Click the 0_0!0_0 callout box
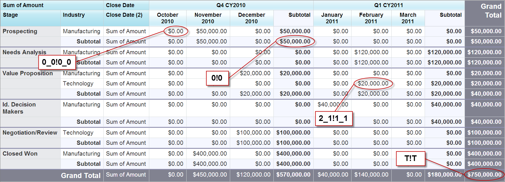 (x=57, y=62)
